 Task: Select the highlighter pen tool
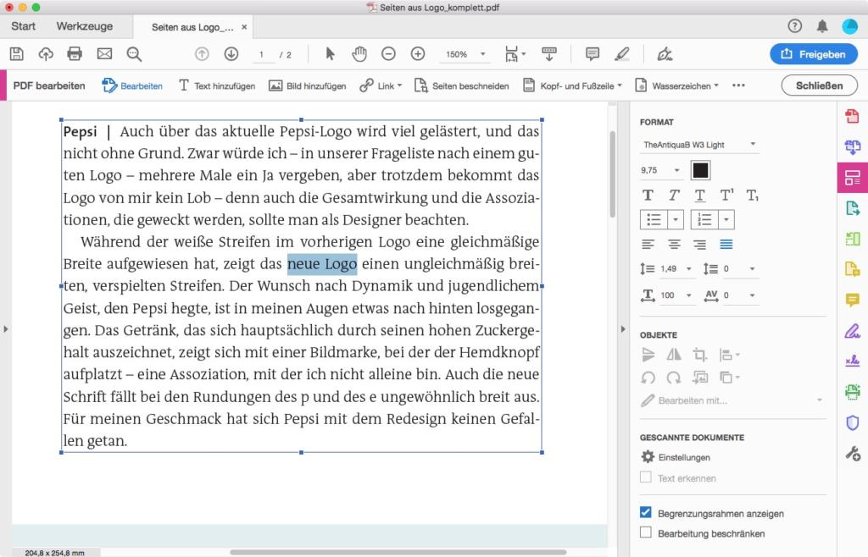click(x=622, y=54)
